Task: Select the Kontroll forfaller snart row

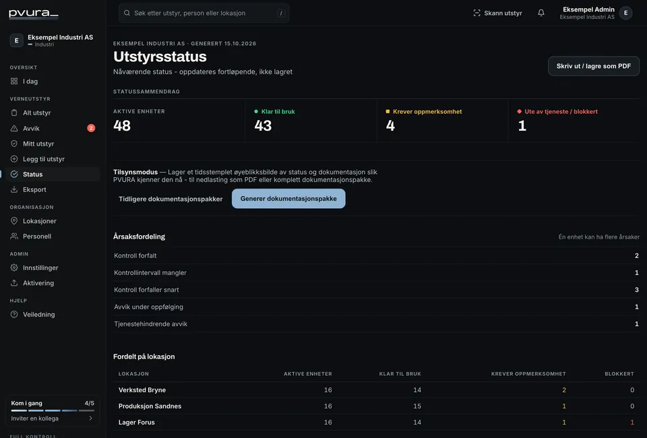Action: click(376, 290)
